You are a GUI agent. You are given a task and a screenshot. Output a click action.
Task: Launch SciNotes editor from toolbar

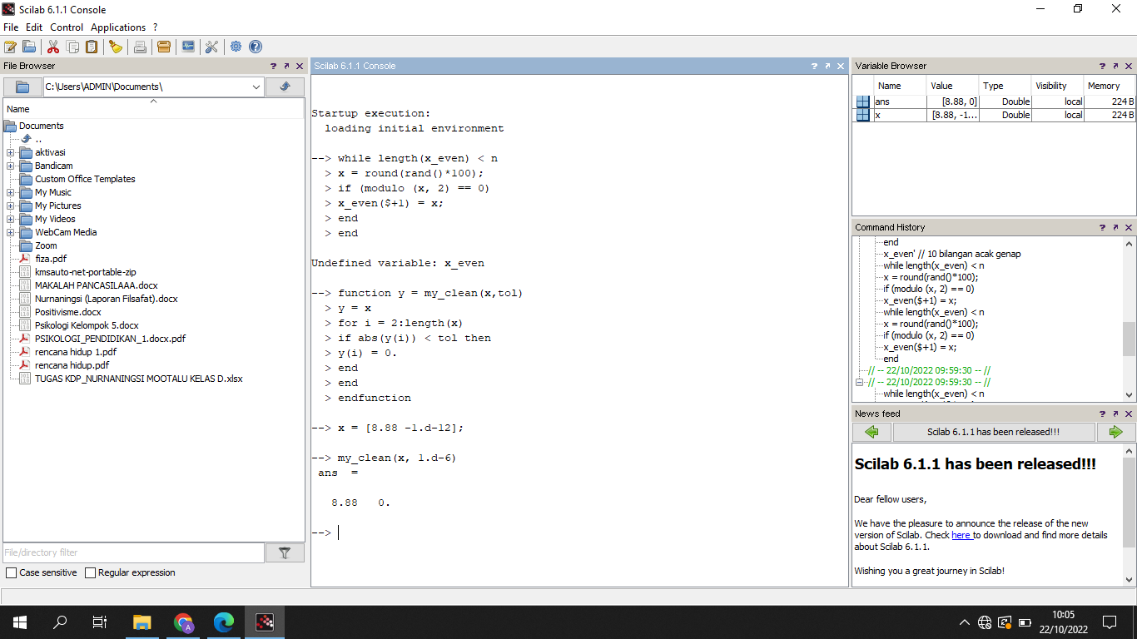tap(10, 47)
